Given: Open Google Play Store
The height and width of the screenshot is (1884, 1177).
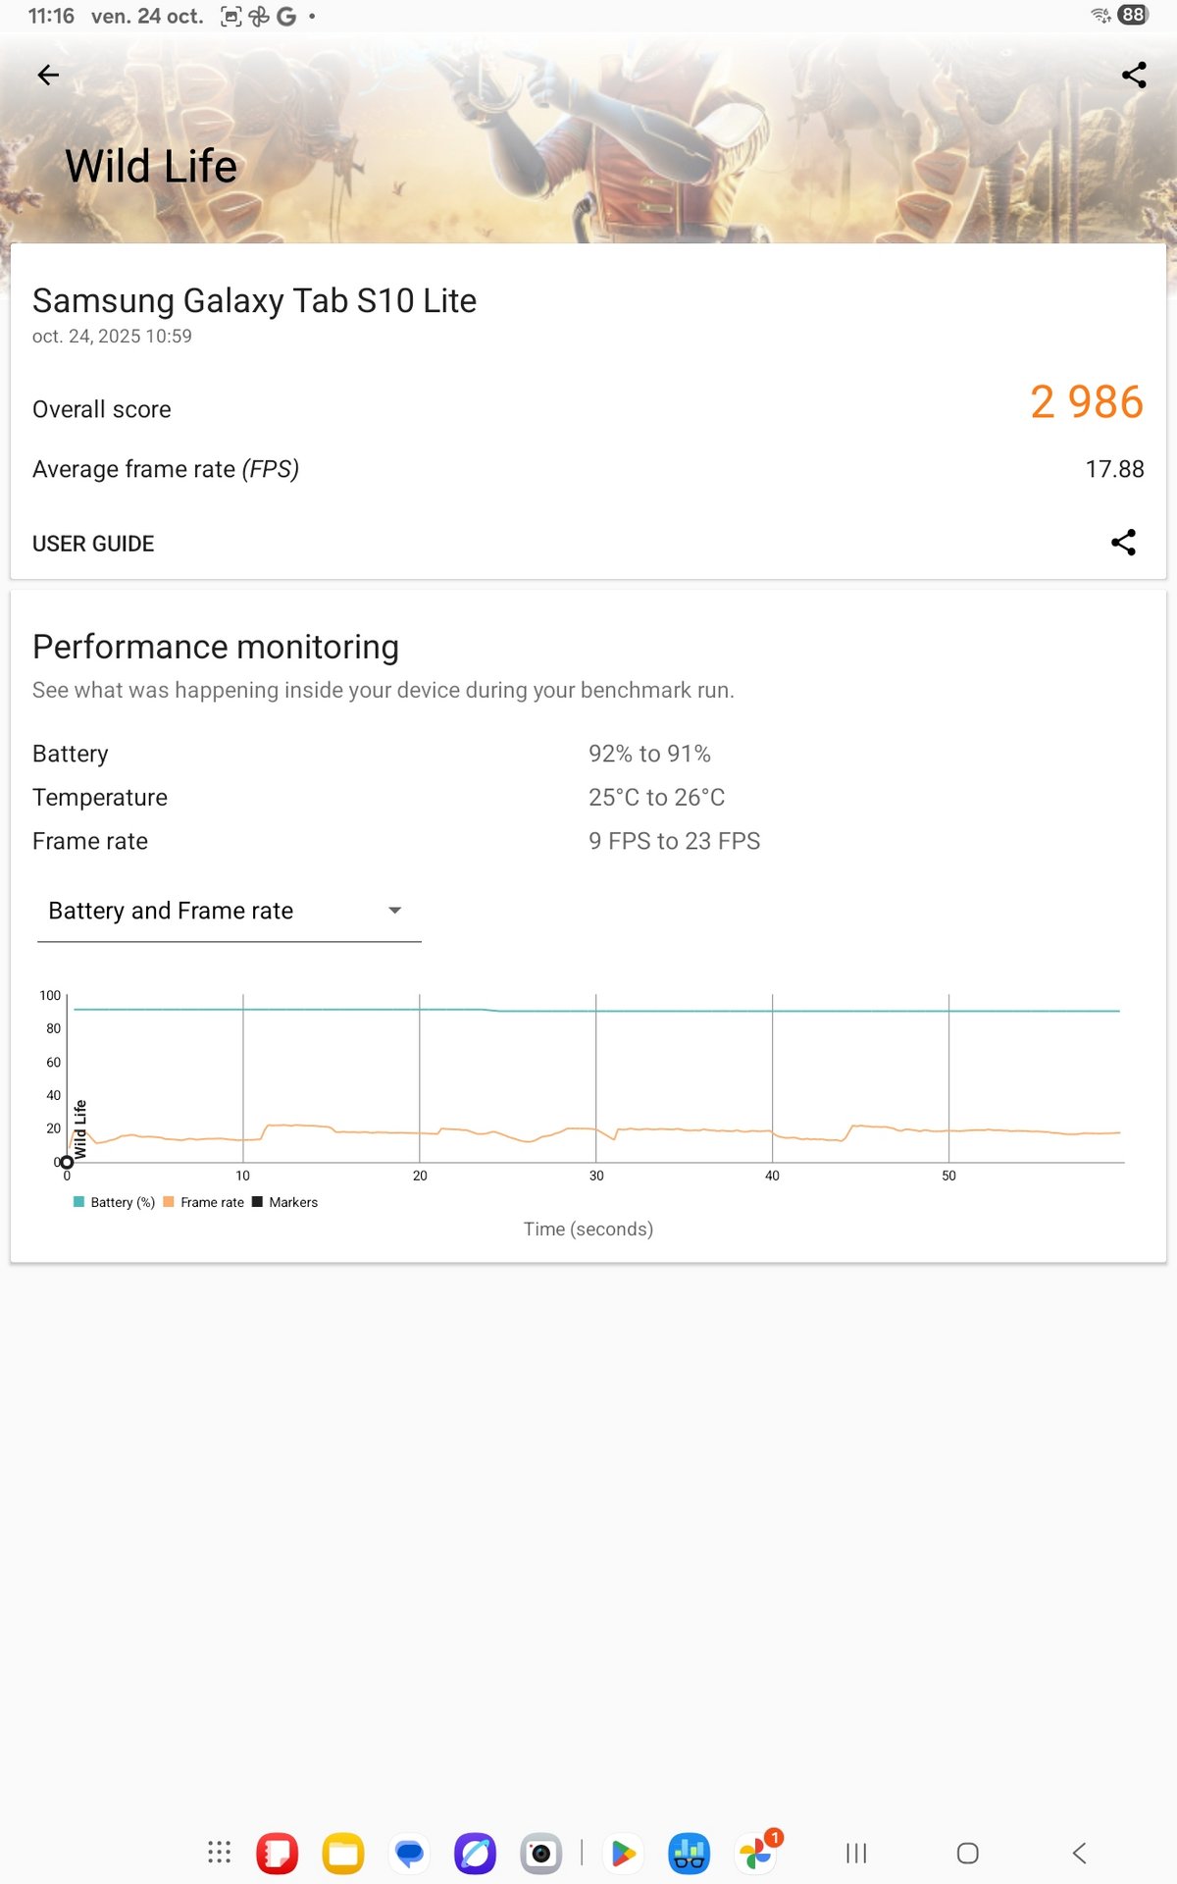Looking at the screenshot, I should point(623,1853).
